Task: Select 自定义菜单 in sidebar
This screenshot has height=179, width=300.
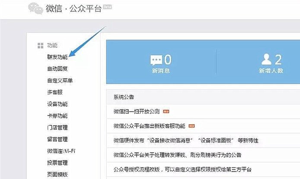Action: 60,81
